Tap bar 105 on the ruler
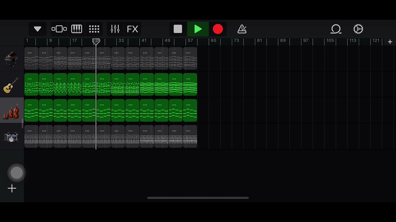The width and height of the screenshot is (396, 222). 330,41
